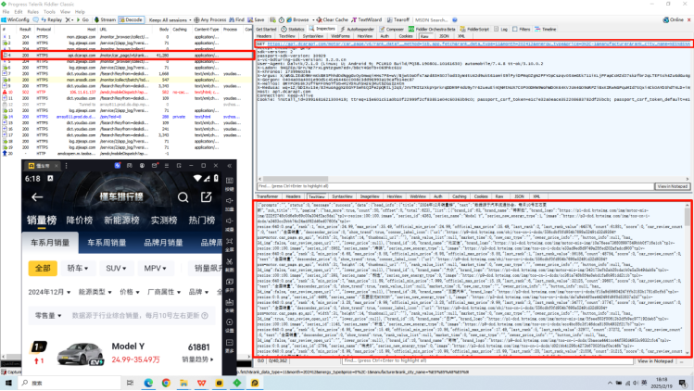The height and width of the screenshot is (391, 694).
Task: Open the Remove (X) dropdown in the toolbar
Action: point(69,20)
